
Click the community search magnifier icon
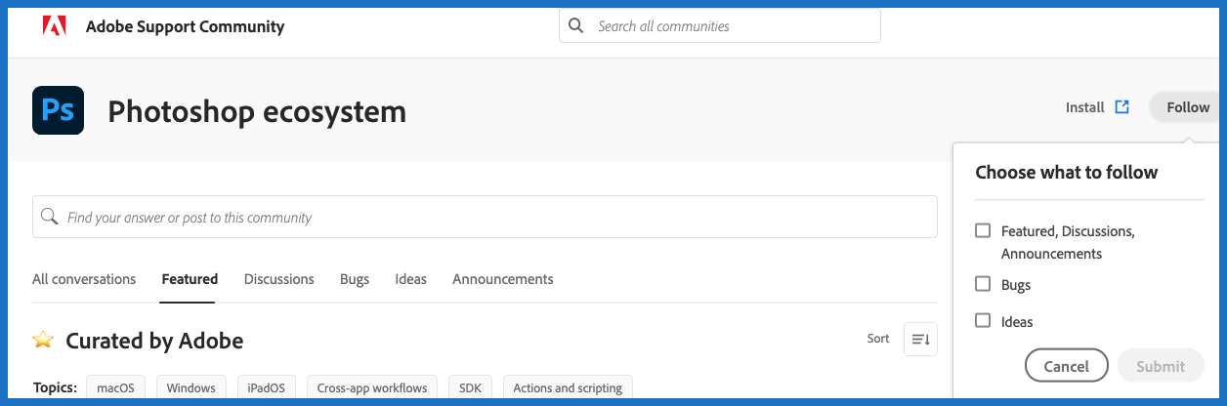pyautogui.click(x=50, y=217)
